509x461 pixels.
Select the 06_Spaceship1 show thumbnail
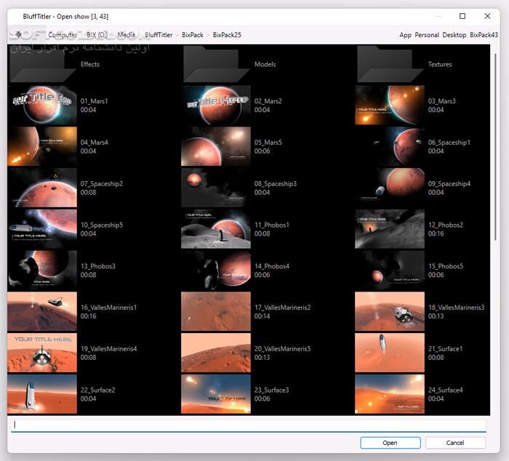389,147
